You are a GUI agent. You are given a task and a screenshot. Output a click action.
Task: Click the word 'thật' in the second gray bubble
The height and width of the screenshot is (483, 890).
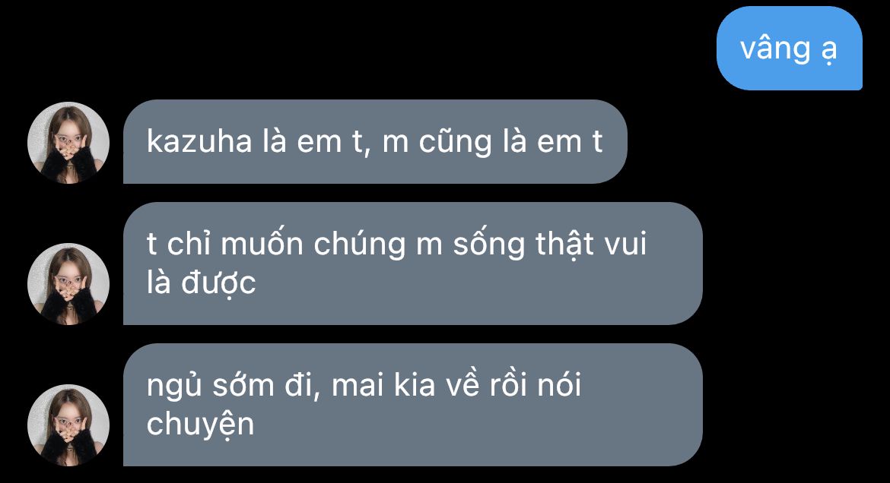pyautogui.click(x=564, y=245)
